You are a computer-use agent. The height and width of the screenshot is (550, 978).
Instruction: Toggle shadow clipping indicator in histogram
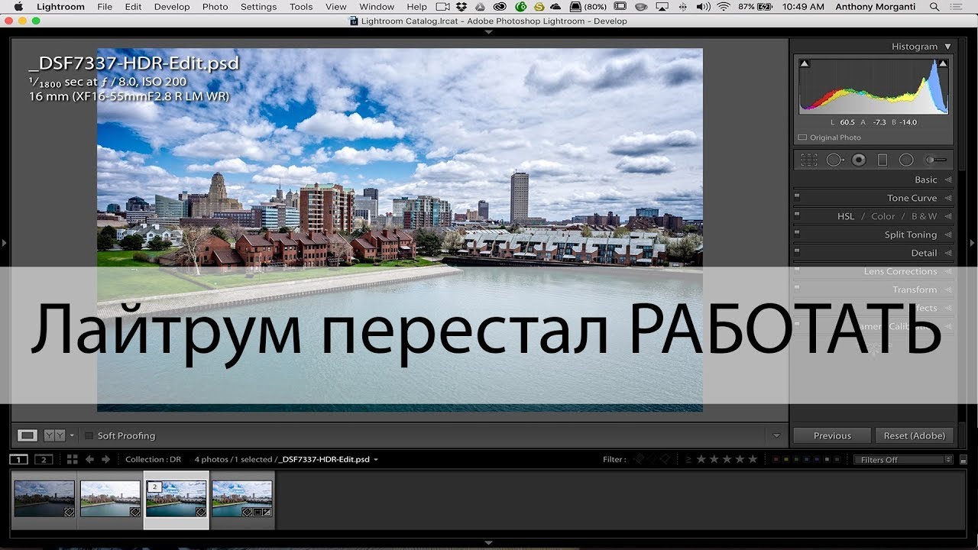(805, 64)
